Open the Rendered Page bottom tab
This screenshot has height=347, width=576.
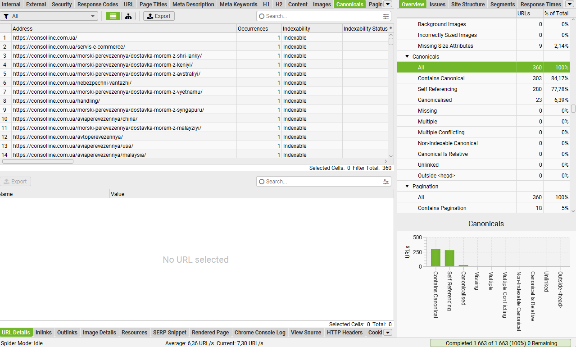pyautogui.click(x=210, y=333)
